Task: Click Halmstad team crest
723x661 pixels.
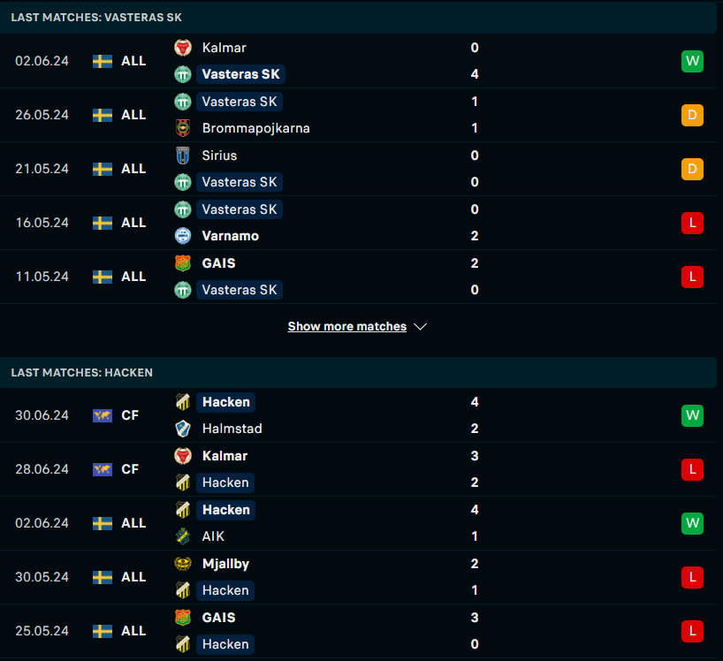Action: point(183,429)
